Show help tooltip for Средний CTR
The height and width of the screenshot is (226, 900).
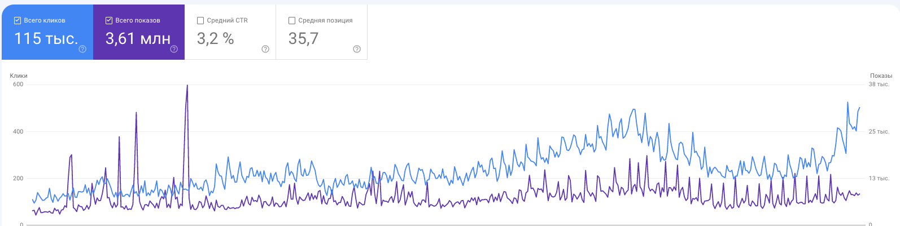[x=265, y=49]
